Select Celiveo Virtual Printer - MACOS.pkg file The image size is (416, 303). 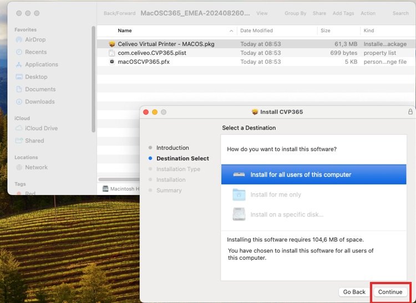pyautogui.click(x=256, y=44)
